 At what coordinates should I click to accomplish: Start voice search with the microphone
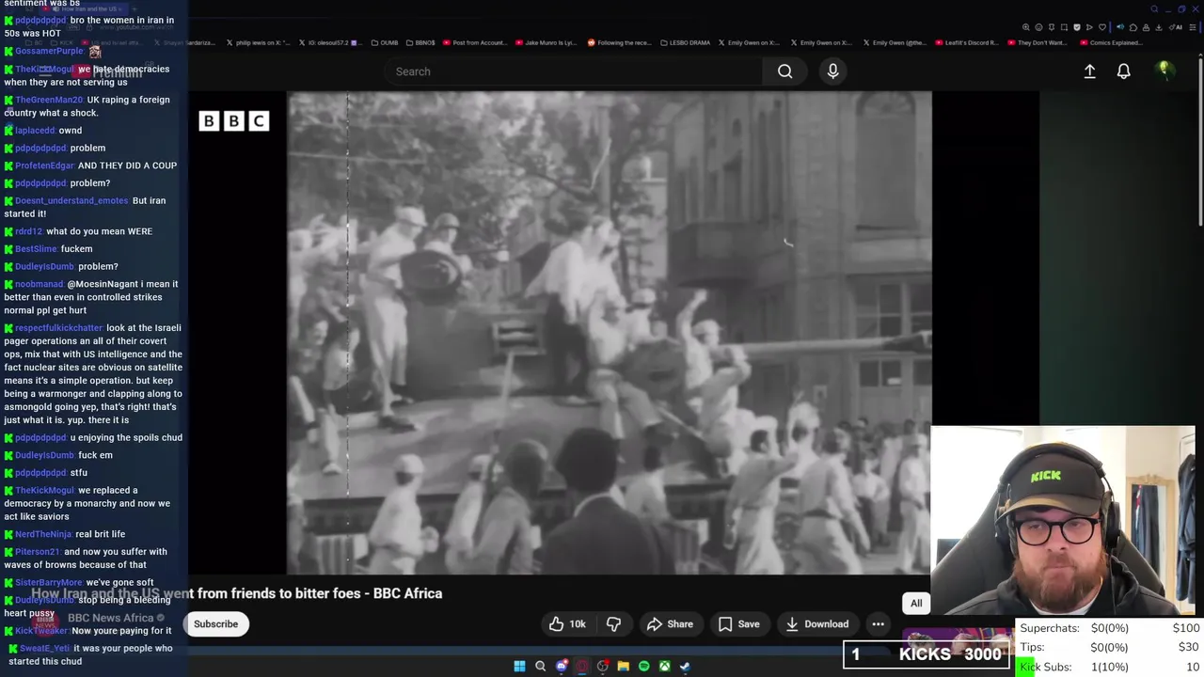click(x=832, y=71)
